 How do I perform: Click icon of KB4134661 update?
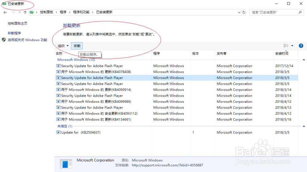tap(58, 120)
